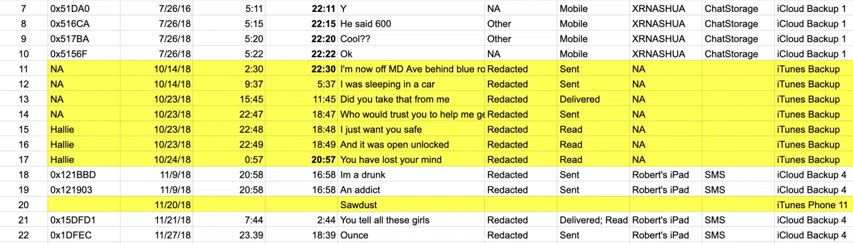Select row header number 11

point(23,69)
